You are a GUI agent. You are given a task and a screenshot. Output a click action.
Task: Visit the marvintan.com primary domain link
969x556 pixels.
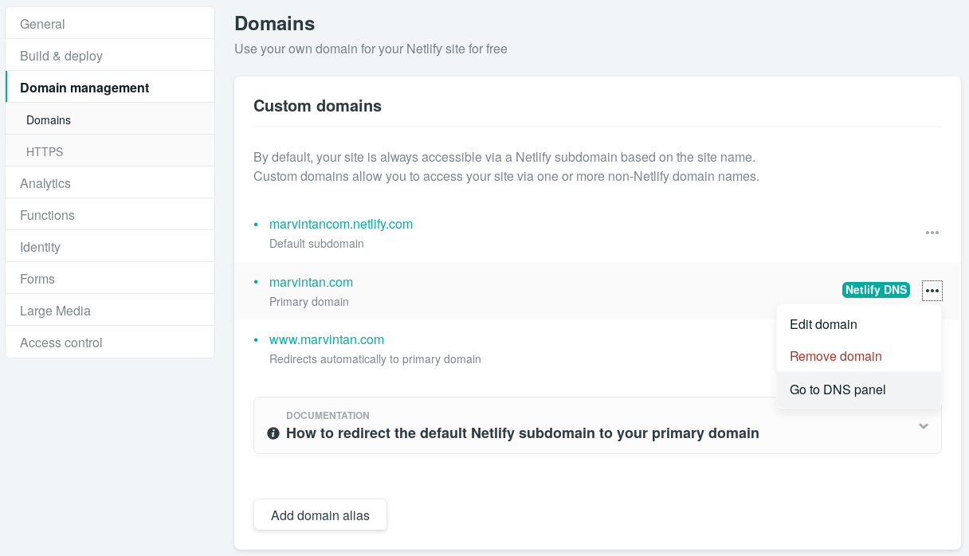click(311, 282)
